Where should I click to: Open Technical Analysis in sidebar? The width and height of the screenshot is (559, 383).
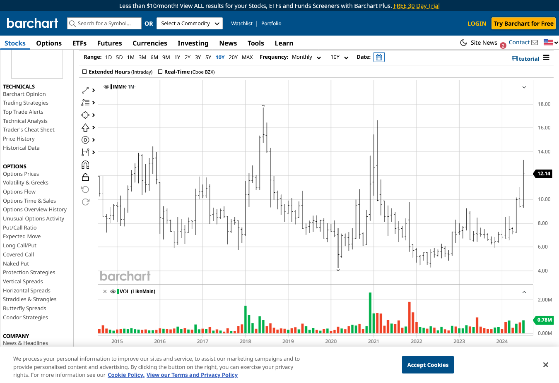[25, 121]
